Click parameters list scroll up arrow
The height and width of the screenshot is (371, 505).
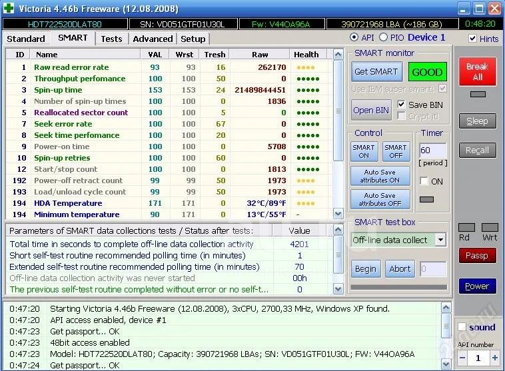338,230
